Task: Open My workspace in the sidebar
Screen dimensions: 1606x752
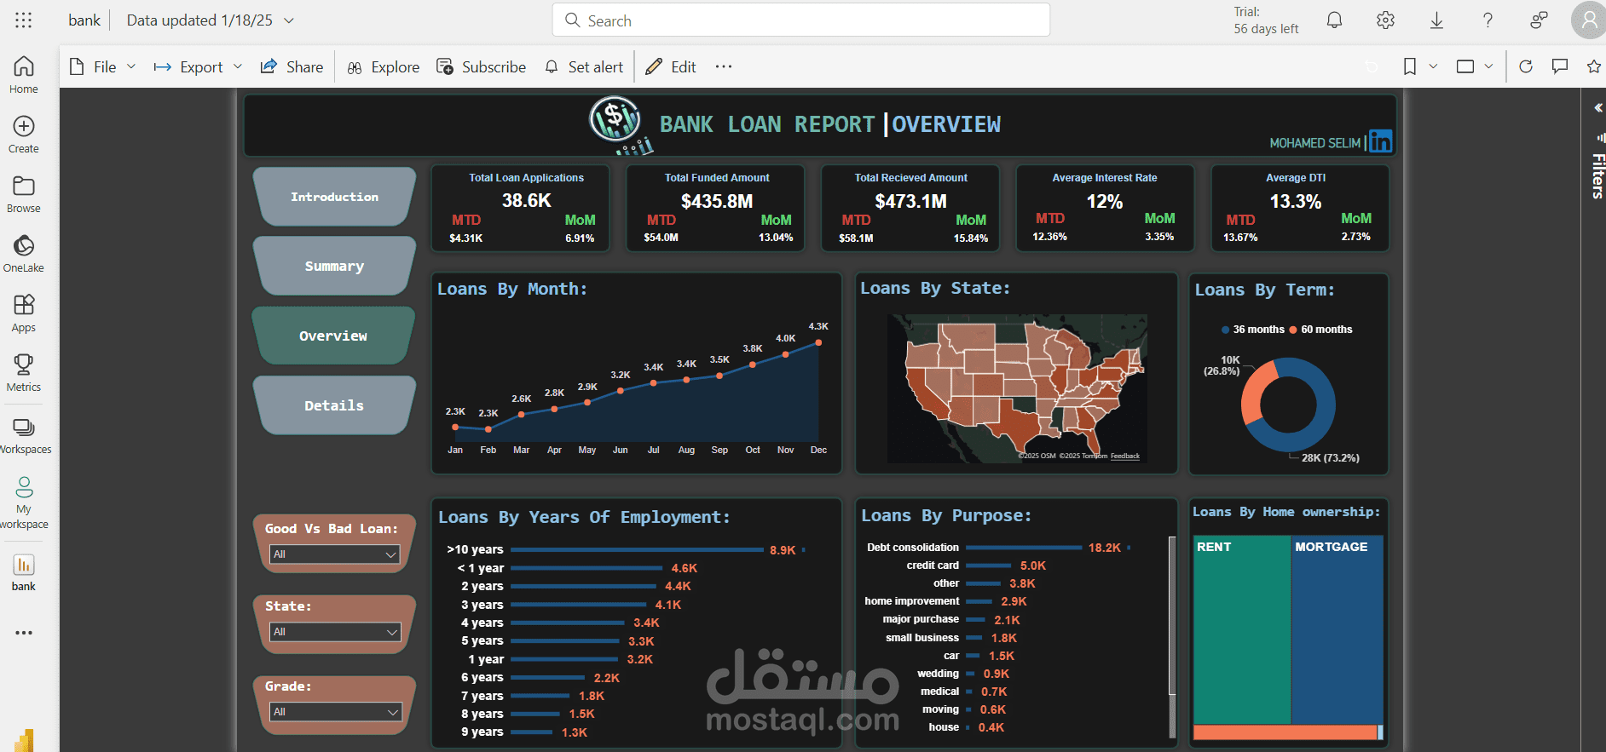Action: [x=24, y=502]
